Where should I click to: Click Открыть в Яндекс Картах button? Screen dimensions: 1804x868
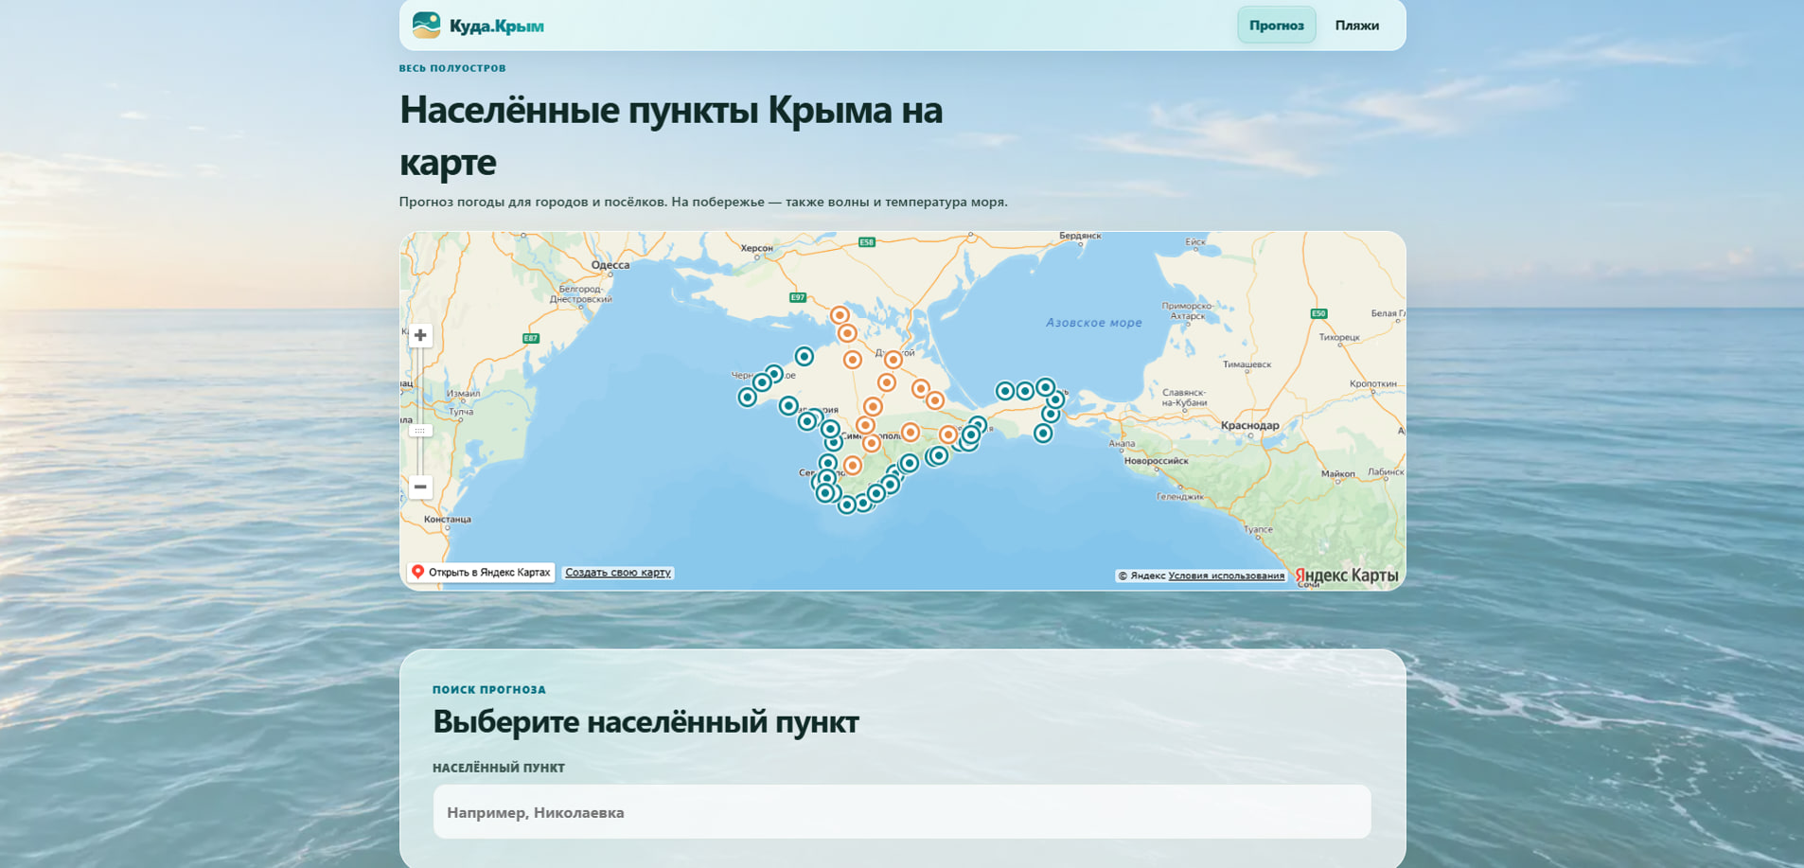coord(481,572)
